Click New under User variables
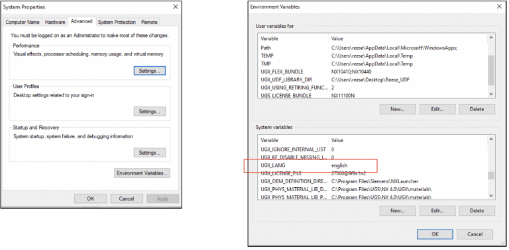This screenshot has width=509, height=250. [398, 109]
